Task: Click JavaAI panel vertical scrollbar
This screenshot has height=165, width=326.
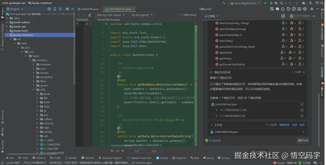Action: (x=319, y=120)
